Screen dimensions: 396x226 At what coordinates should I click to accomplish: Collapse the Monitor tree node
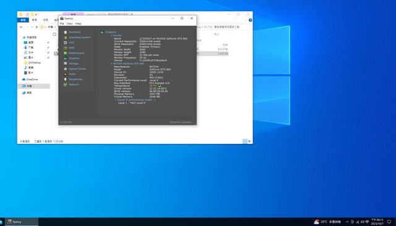click(x=111, y=36)
